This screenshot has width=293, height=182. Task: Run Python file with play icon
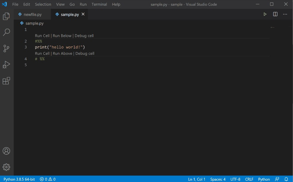pyautogui.click(x=265, y=14)
